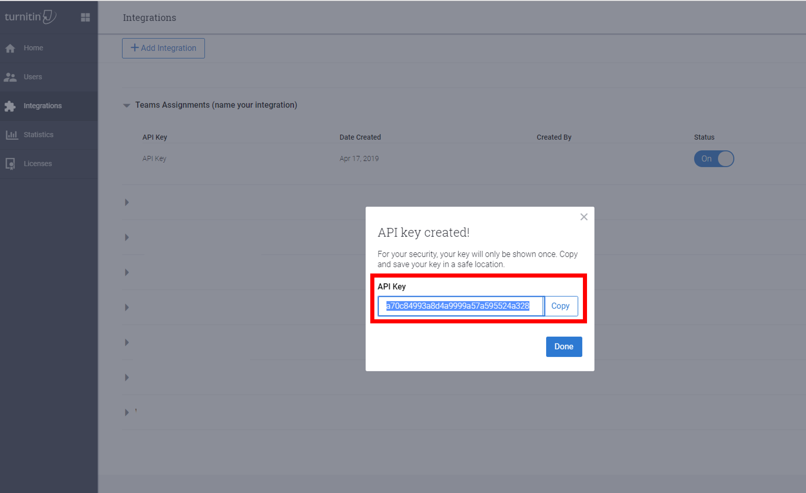Turn off the Teams Assignments API key status

[x=714, y=159]
